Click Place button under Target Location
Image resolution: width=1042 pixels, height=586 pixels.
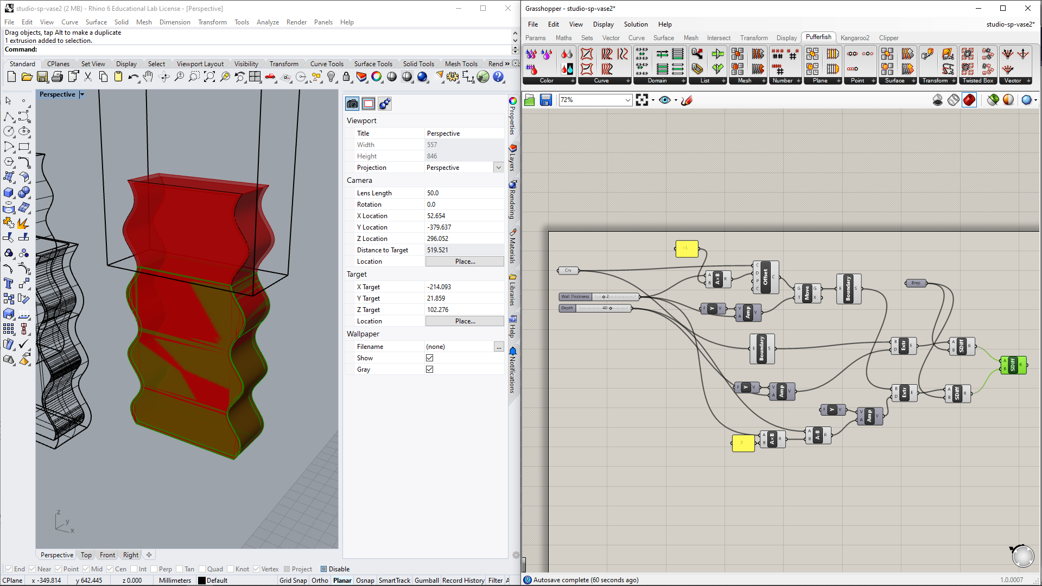tap(465, 321)
